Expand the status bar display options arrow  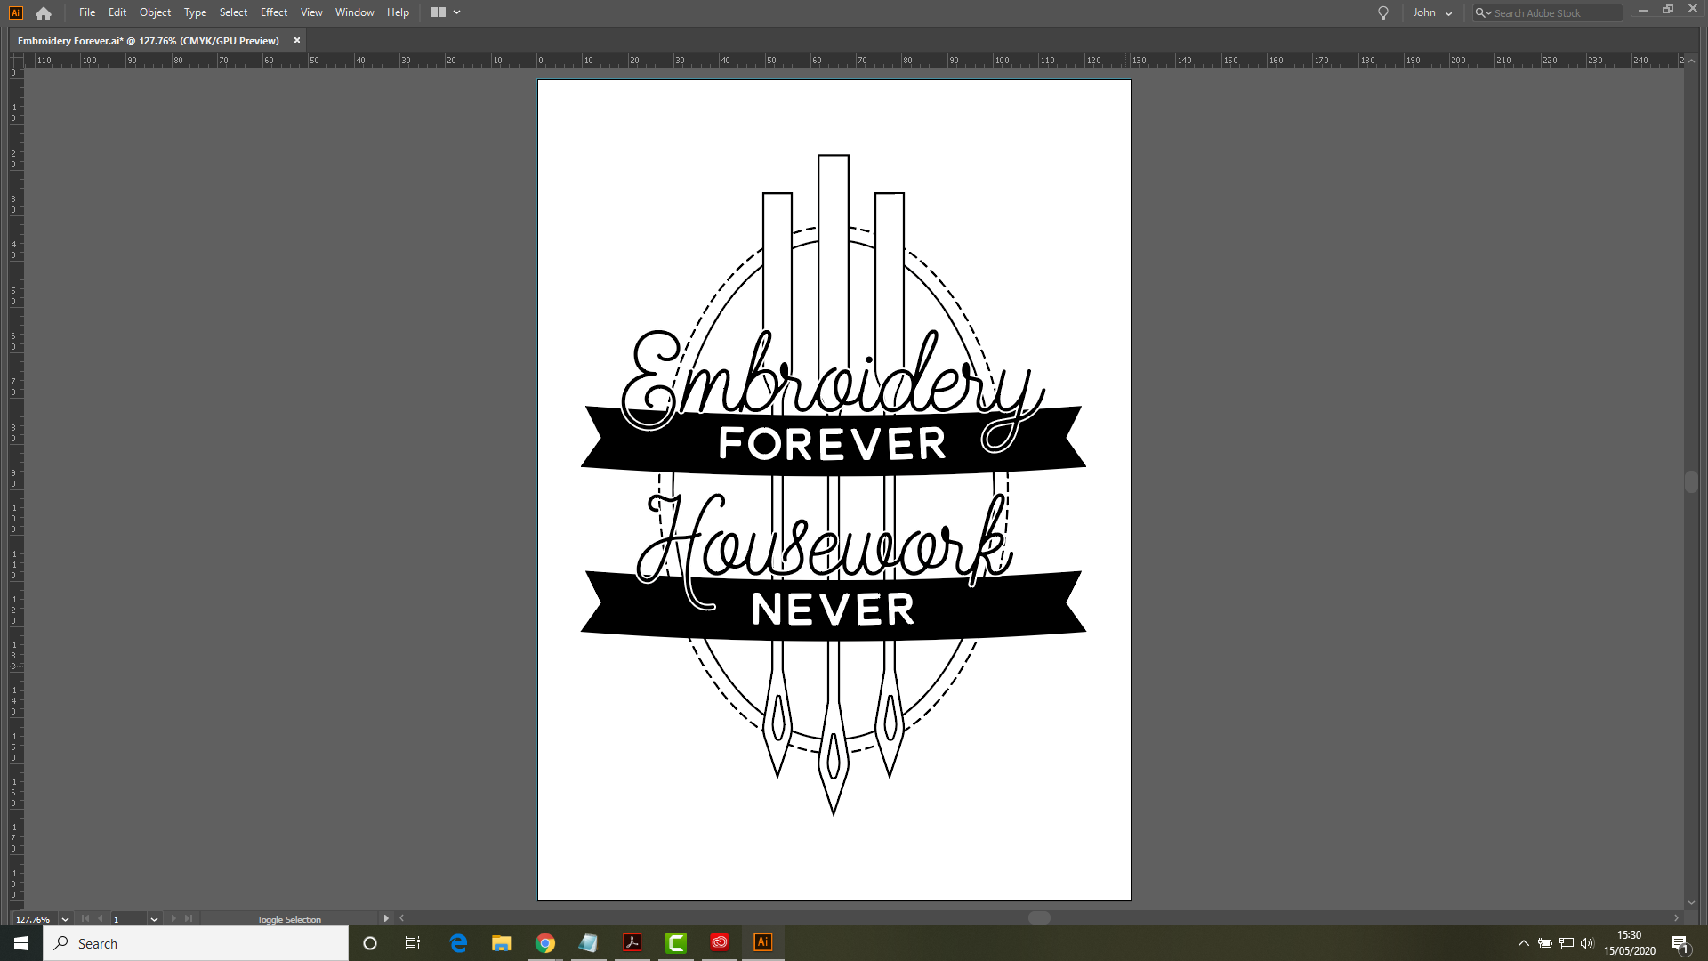coord(386,918)
